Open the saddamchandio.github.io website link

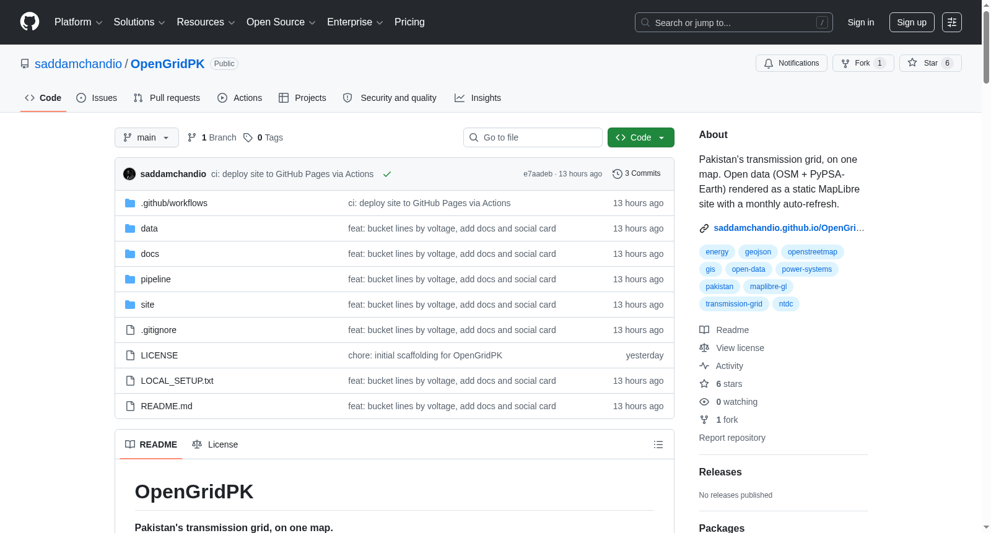pyautogui.click(x=788, y=228)
